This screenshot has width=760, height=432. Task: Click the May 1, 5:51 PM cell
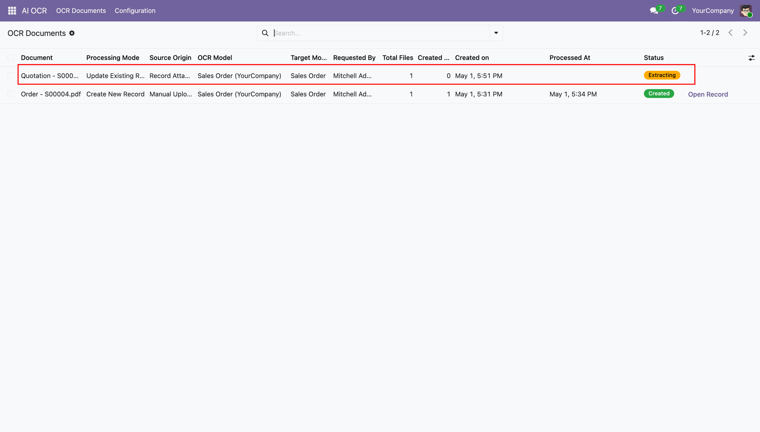coord(479,76)
